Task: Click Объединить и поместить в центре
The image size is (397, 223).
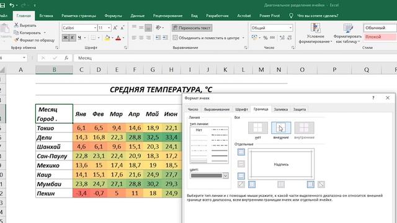Action: [x=207, y=38]
